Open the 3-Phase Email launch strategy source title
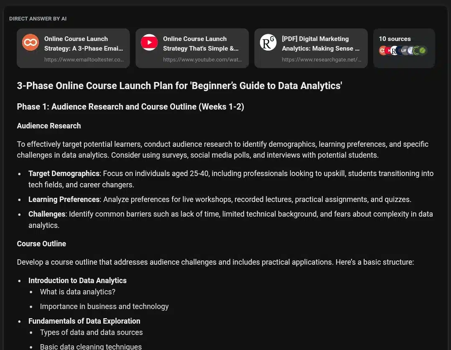The image size is (451, 350). [x=84, y=43]
